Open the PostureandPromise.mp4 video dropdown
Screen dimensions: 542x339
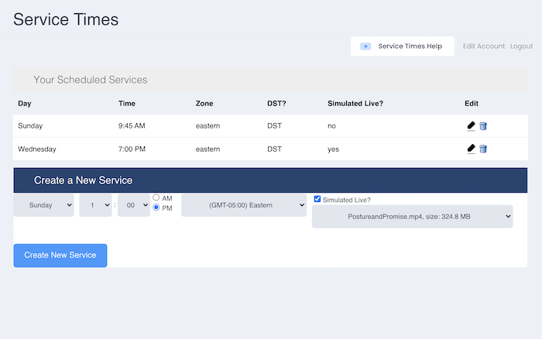click(x=412, y=217)
